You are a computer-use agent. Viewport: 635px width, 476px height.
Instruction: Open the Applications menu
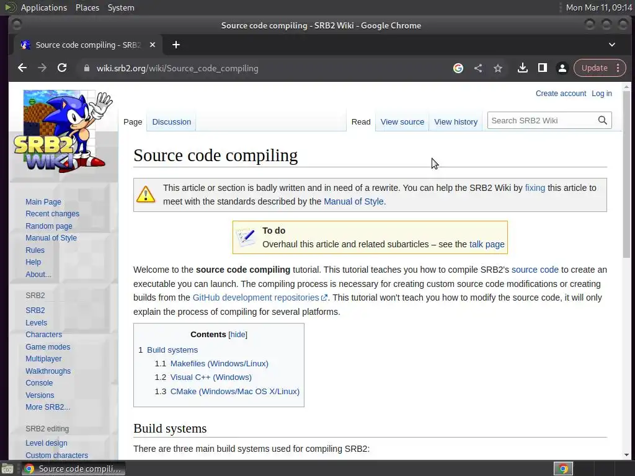tap(44, 7)
